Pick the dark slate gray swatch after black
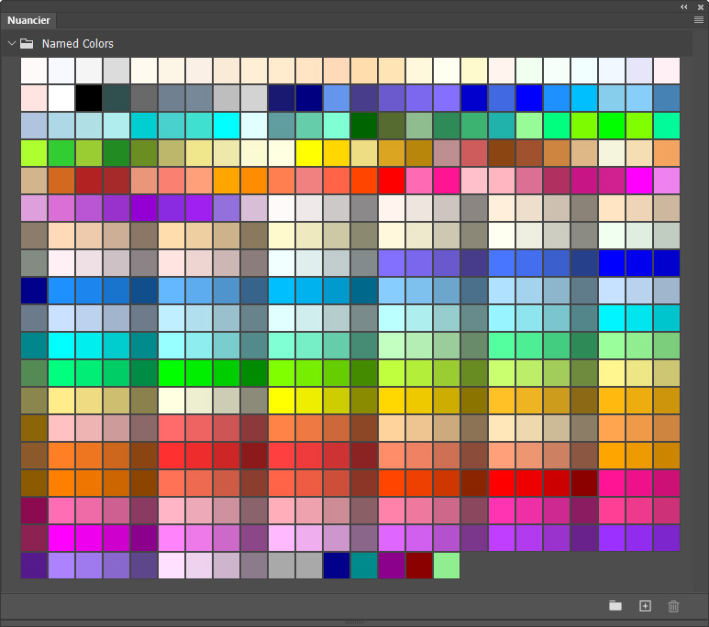Screen dimensions: 709x627 click(116, 98)
